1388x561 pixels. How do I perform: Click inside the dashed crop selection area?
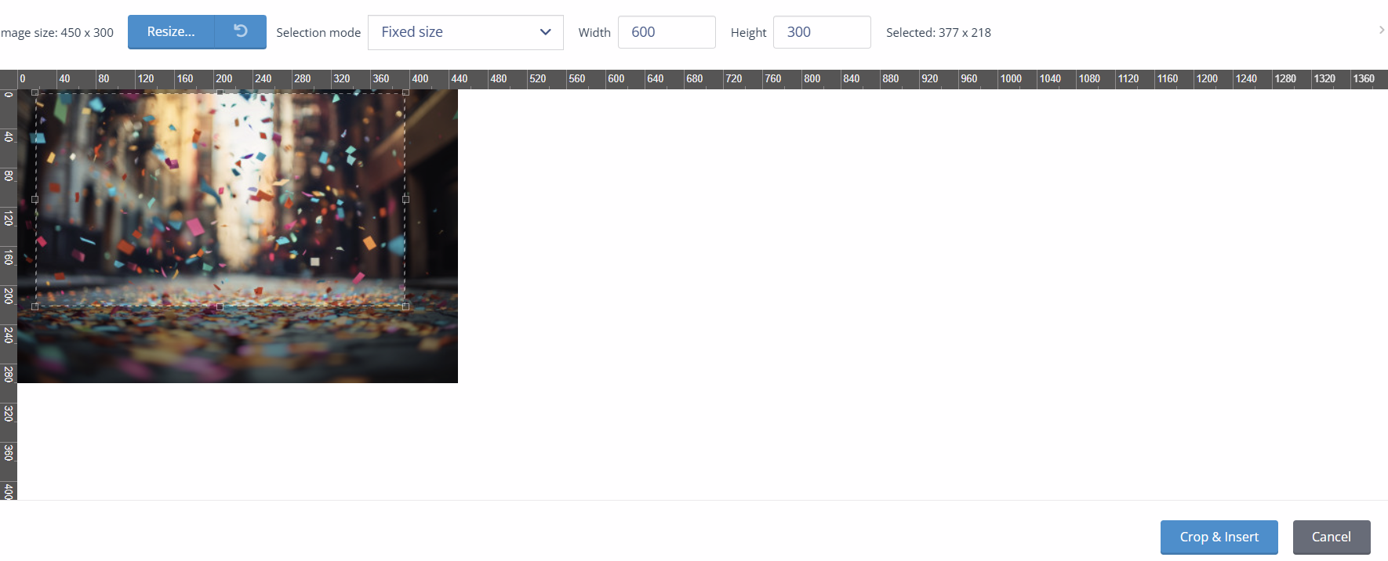tap(220, 200)
